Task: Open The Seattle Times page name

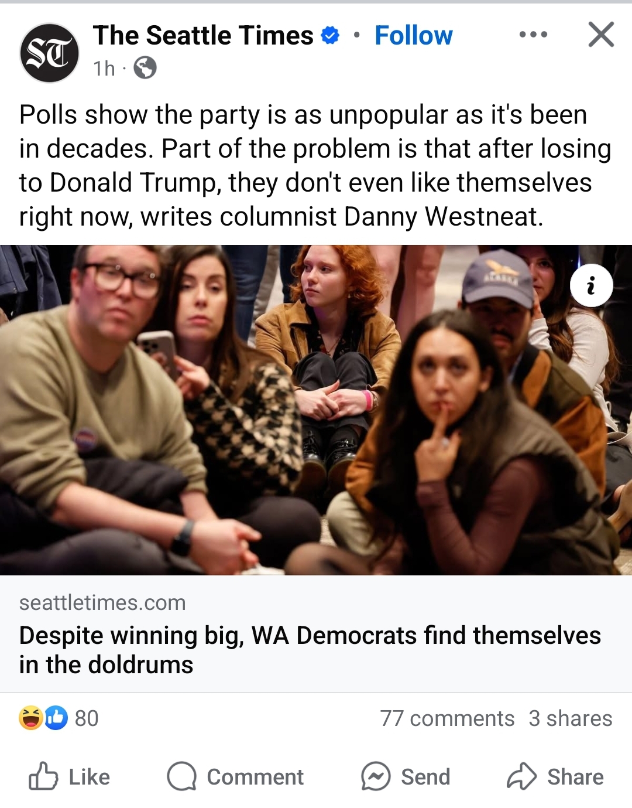Action: tap(203, 36)
